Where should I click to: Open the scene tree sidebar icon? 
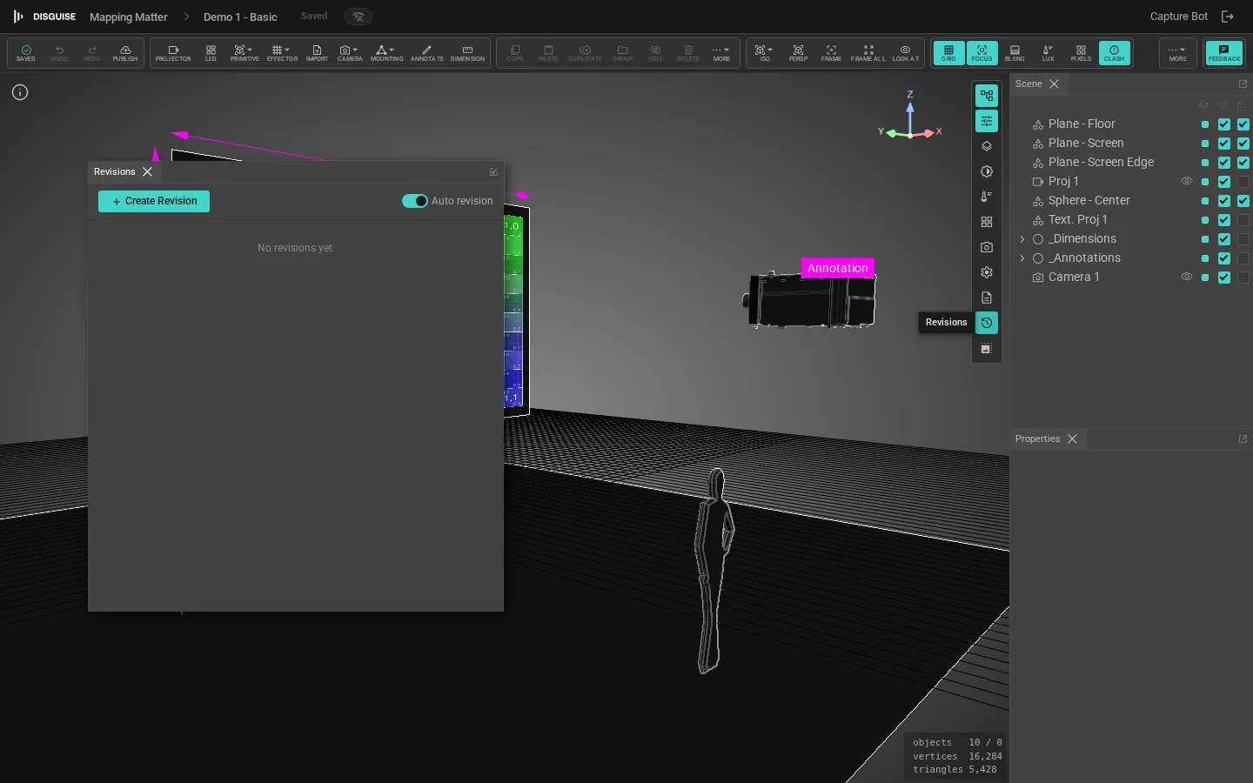point(987,96)
